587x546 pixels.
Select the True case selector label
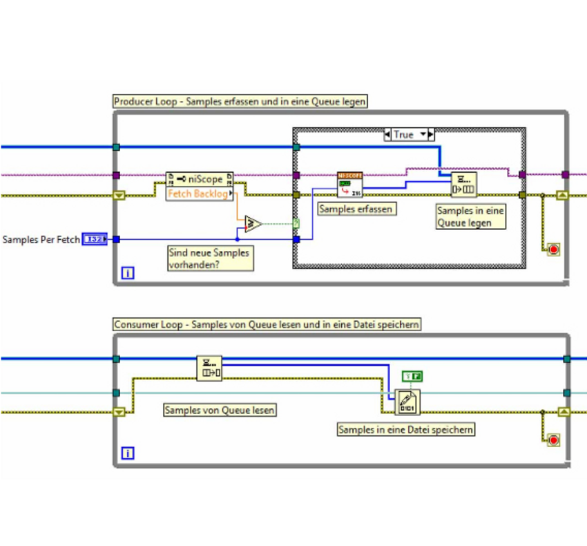404,135
